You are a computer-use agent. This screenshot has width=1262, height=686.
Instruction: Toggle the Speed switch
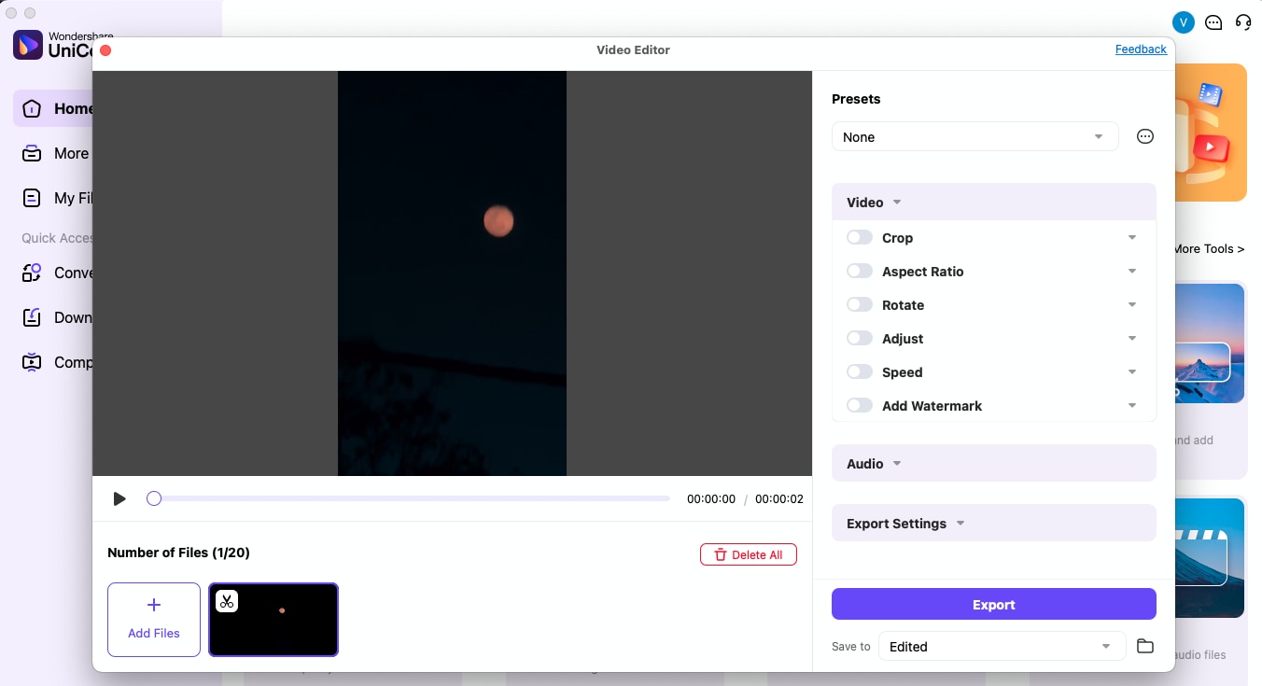coord(860,372)
